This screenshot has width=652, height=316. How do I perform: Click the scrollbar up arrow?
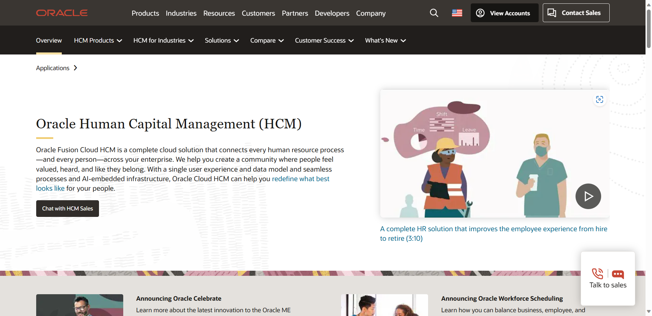(x=649, y=4)
